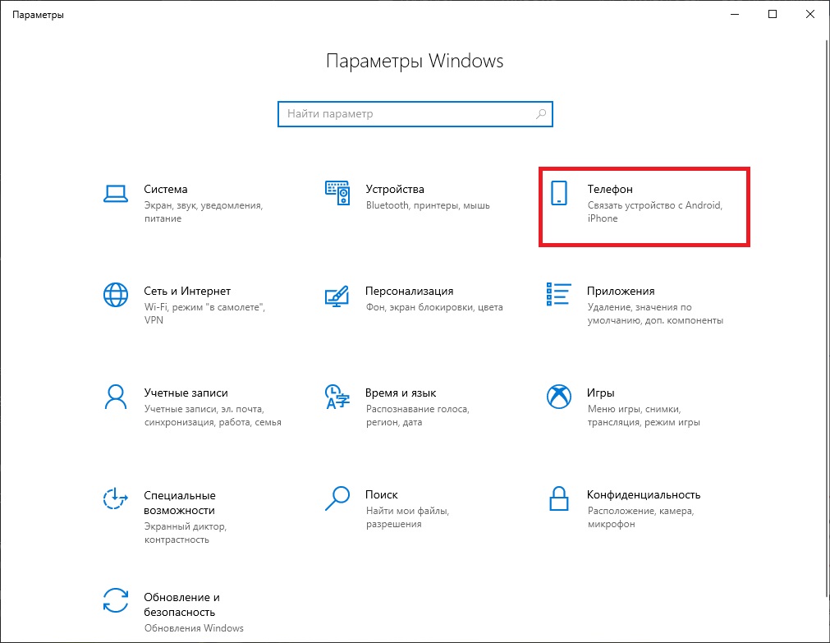Click description 'Bluetooth, принтеры, мышь'
Screen dimensions: 830x643
click(428, 205)
